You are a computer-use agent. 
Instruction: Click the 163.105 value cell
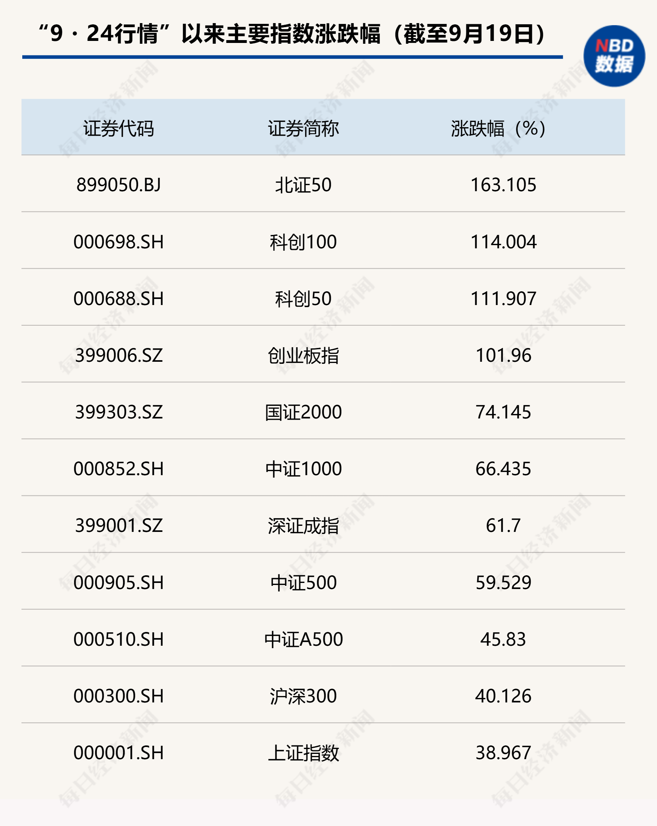pos(503,185)
